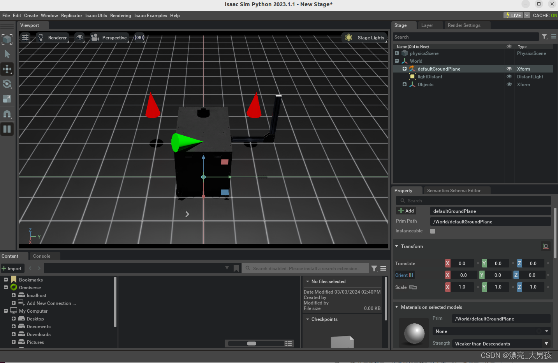Screen dimensions: 558x363
Task: Select the physicsScene prim
Action: pyautogui.click(x=424, y=53)
